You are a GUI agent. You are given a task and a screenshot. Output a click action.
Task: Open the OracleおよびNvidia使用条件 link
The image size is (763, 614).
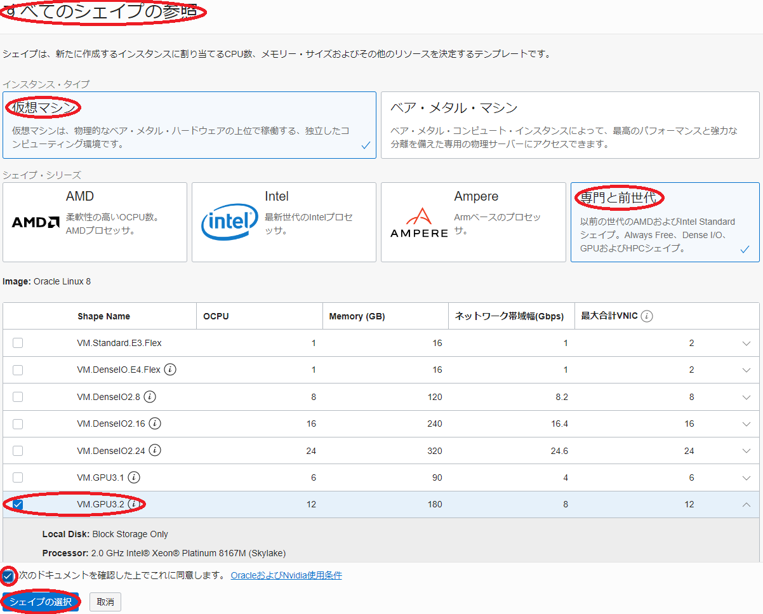click(x=286, y=576)
